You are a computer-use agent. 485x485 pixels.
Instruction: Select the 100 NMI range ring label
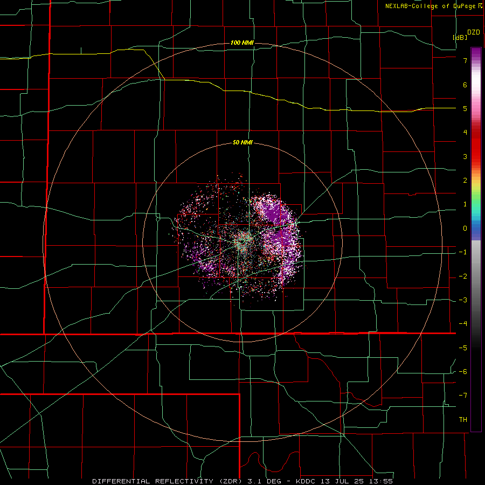click(242, 43)
